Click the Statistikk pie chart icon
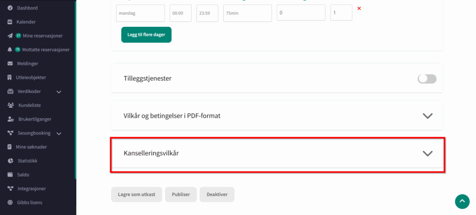This screenshot has width=476, height=215. coord(10,161)
